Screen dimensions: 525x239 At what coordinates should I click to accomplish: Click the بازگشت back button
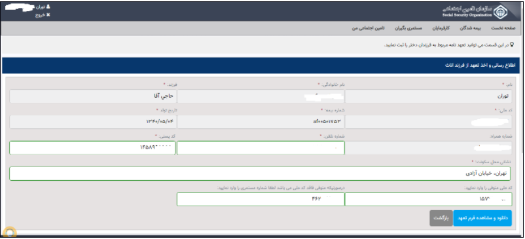pyautogui.click(x=441, y=218)
